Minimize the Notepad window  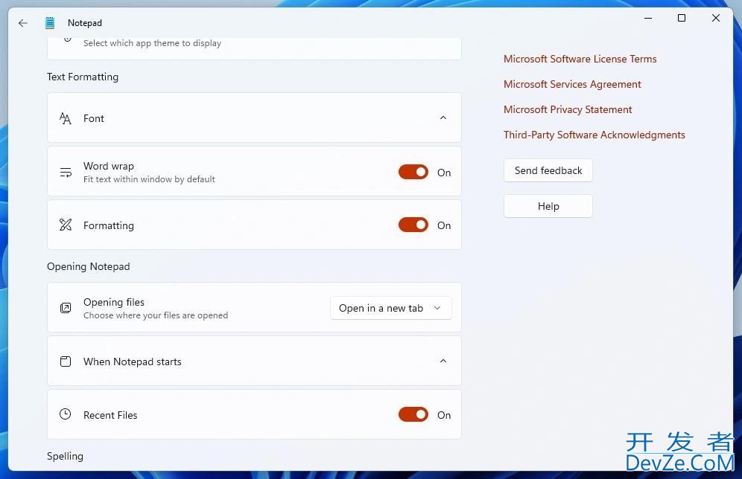point(648,18)
